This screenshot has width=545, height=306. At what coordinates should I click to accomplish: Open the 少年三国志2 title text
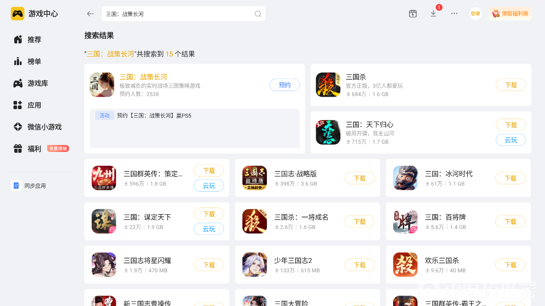point(293,260)
